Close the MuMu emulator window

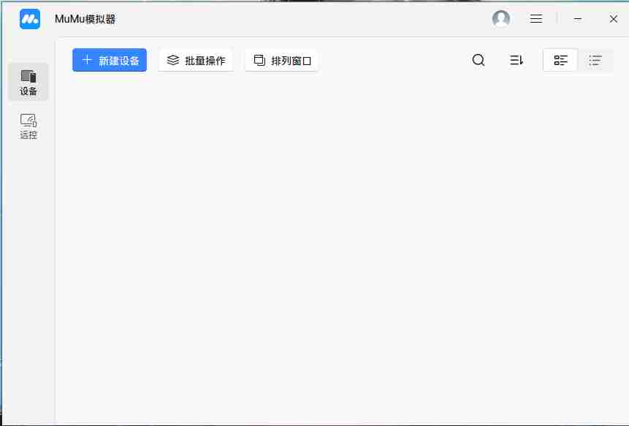[614, 19]
